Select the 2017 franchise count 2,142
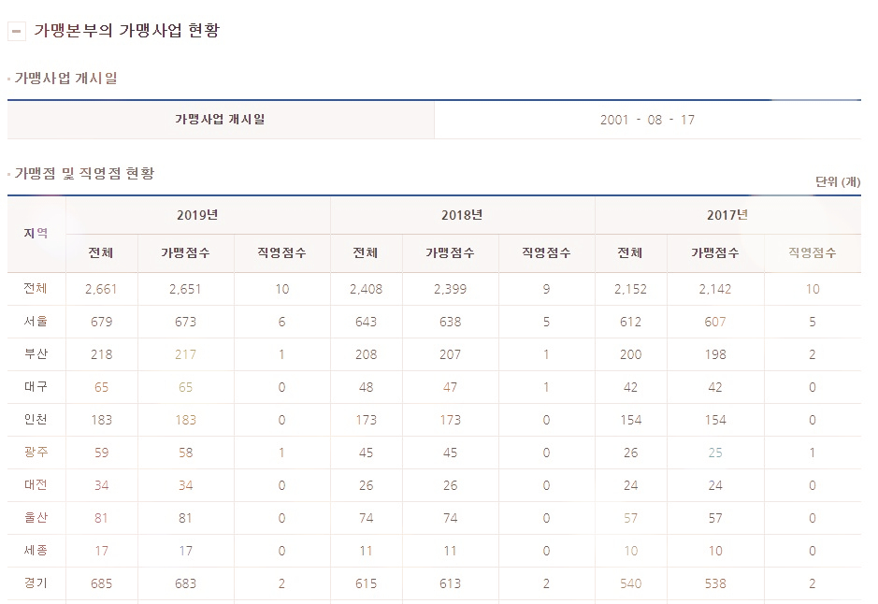The image size is (878, 604). [x=715, y=290]
